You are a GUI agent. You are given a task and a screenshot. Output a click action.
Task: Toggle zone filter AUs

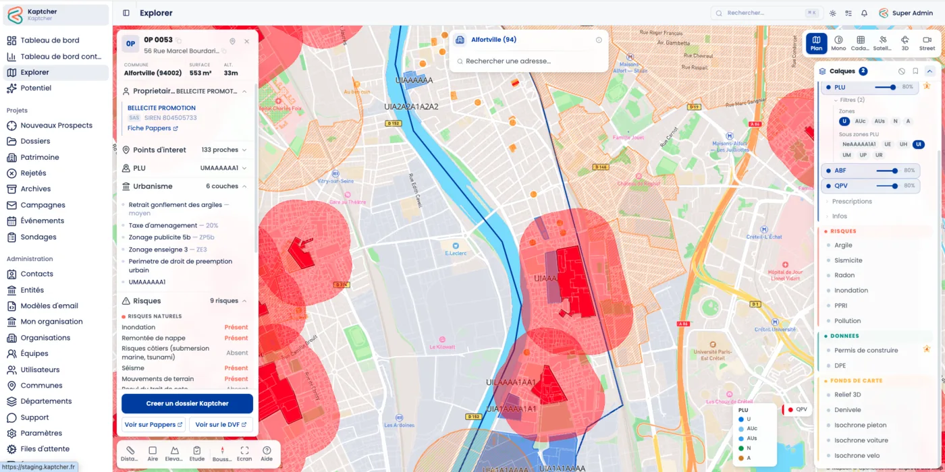click(x=880, y=121)
